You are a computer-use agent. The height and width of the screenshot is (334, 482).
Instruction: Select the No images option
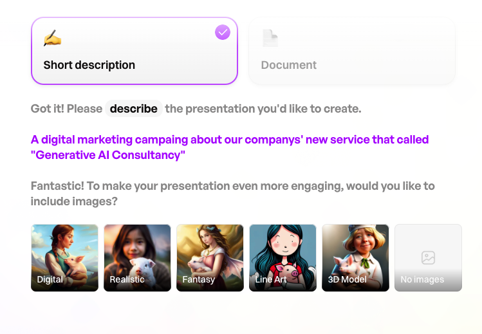pos(428,258)
